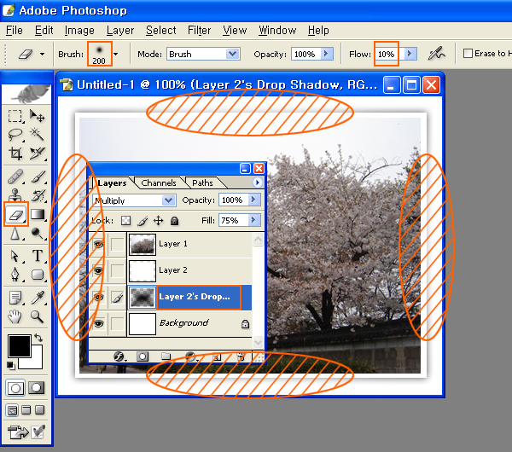Open the Image menu
This screenshot has width=512, height=452.
point(79,31)
